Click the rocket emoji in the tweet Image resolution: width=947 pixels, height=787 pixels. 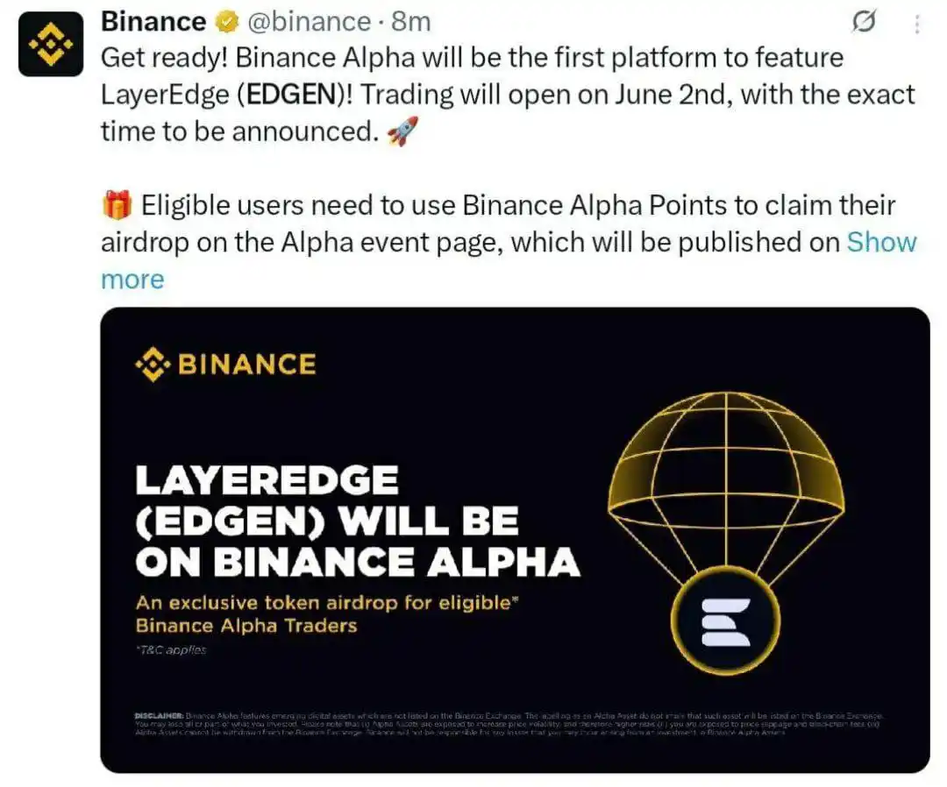point(402,131)
